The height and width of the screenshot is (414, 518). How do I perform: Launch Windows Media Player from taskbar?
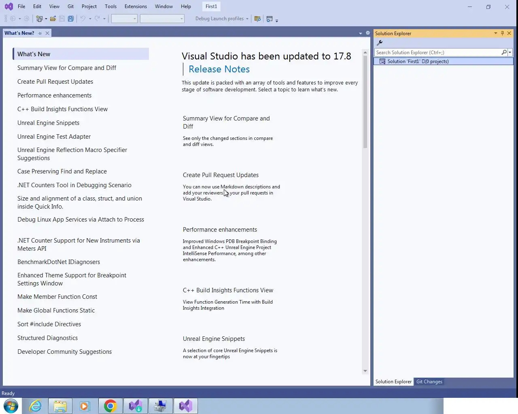[85, 406]
